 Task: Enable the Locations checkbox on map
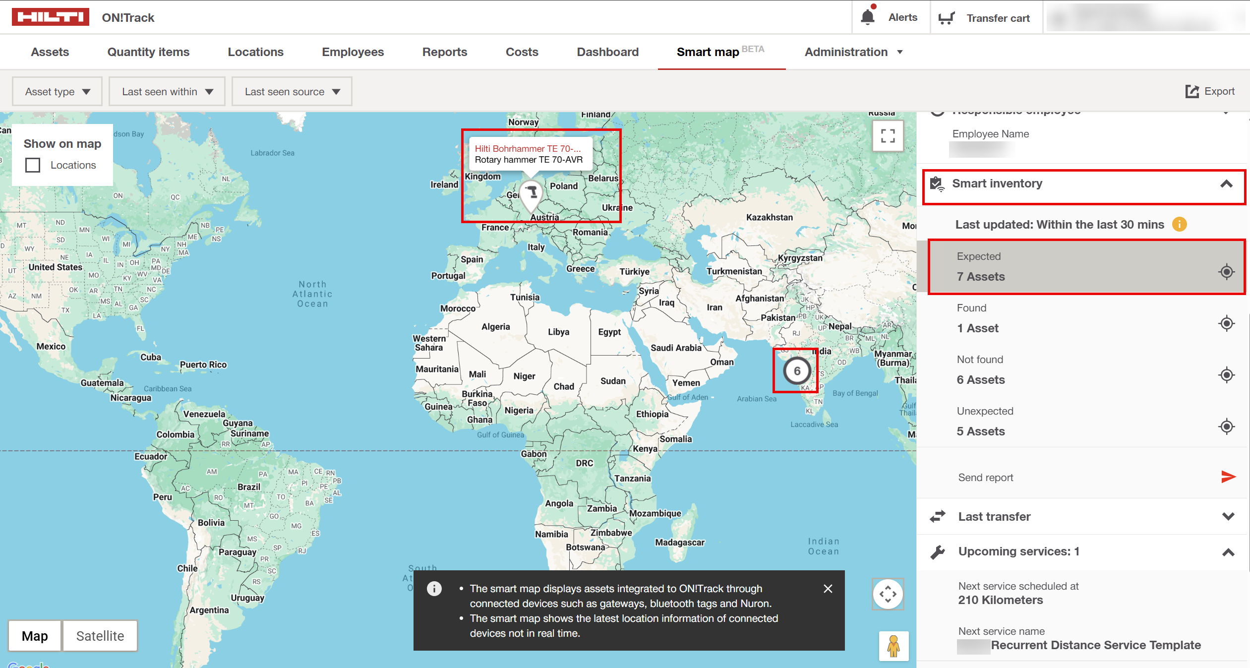click(x=33, y=165)
